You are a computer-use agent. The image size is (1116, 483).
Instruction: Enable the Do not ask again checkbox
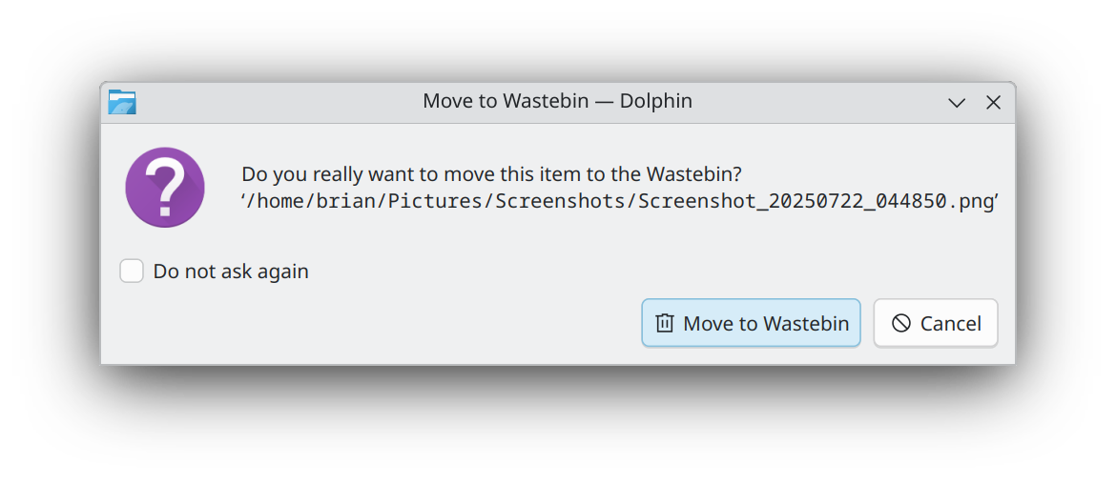click(x=132, y=272)
